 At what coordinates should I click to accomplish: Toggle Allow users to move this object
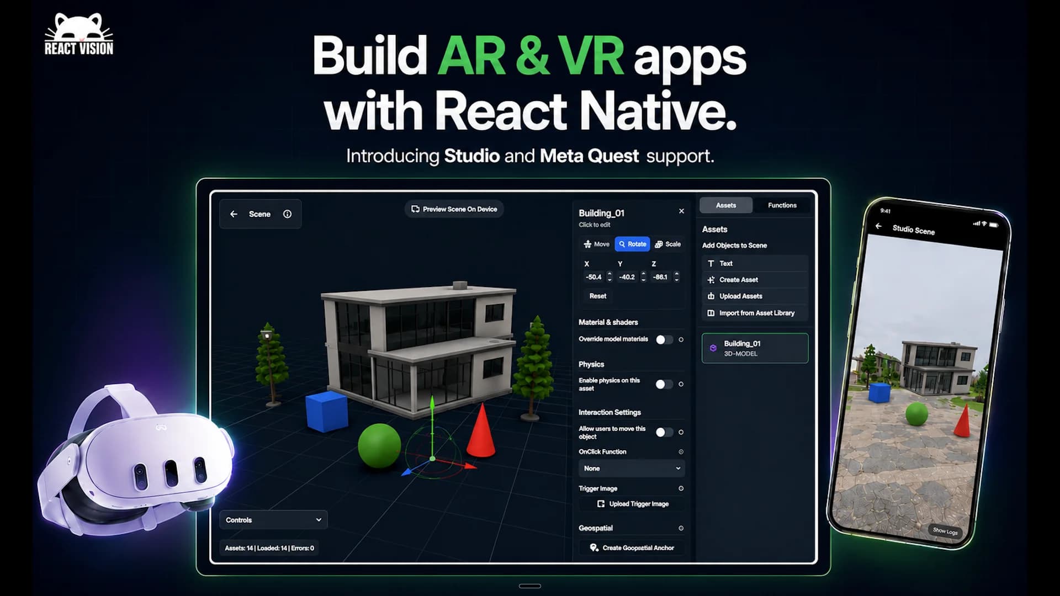(x=664, y=432)
